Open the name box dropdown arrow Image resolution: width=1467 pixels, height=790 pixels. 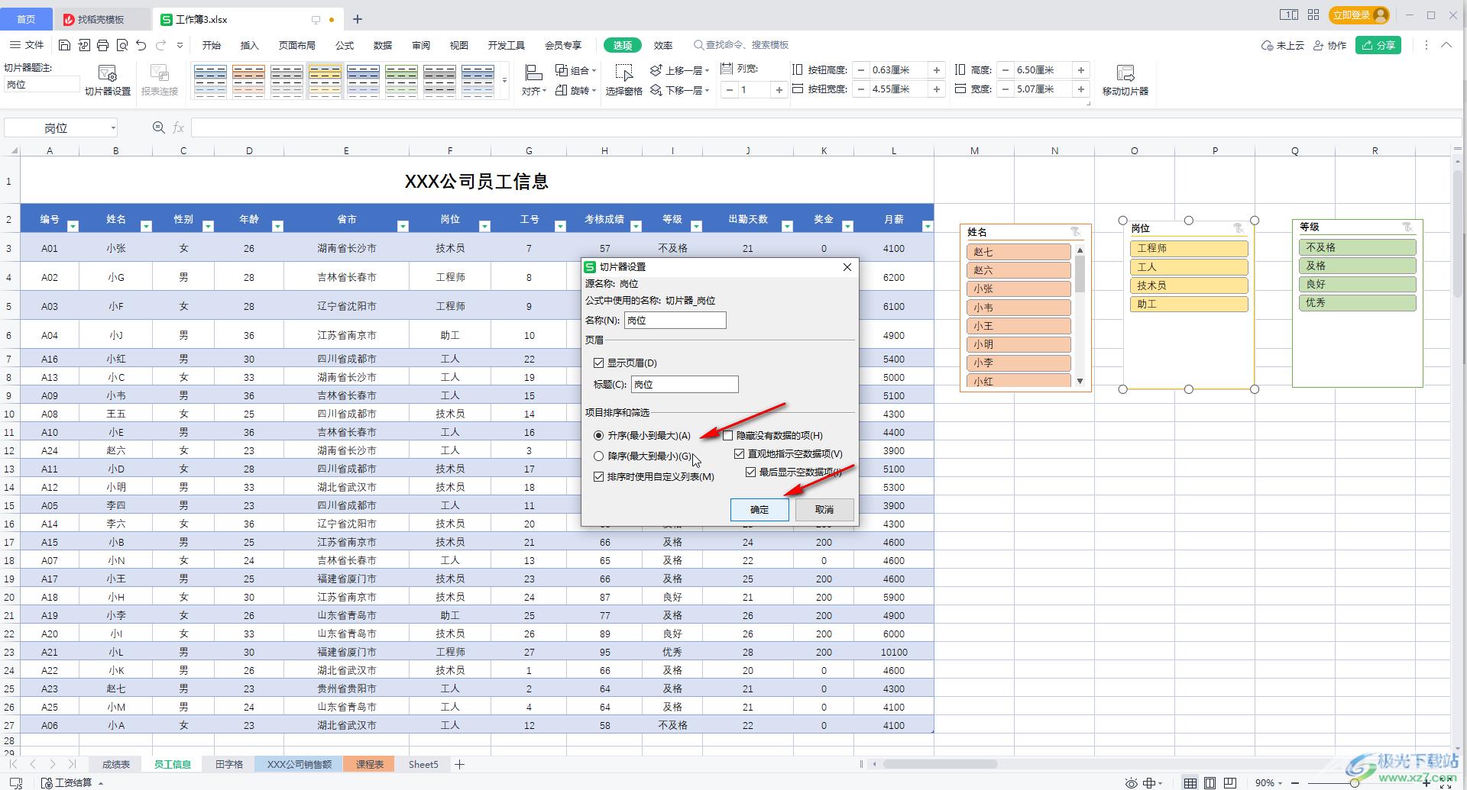[x=113, y=128]
